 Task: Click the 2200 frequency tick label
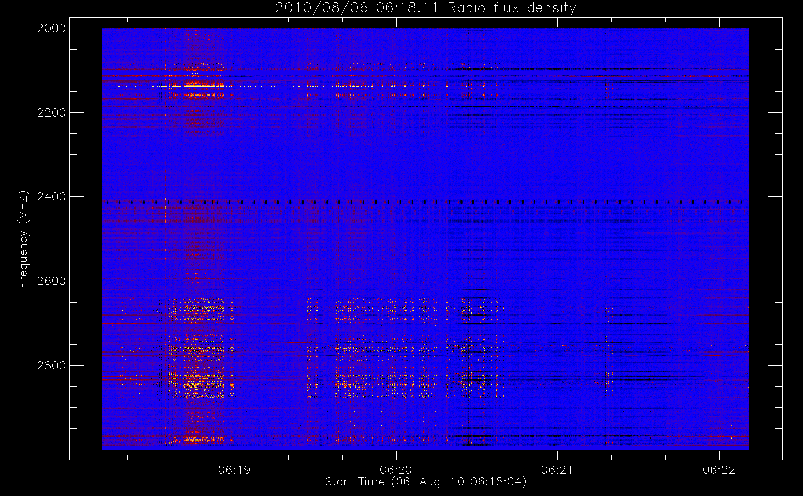(x=51, y=113)
